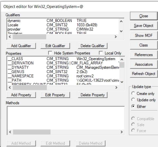This screenshot has height=147, width=158.
Task: Click the Properties list scroll up arrow
Action: (122, 59)
